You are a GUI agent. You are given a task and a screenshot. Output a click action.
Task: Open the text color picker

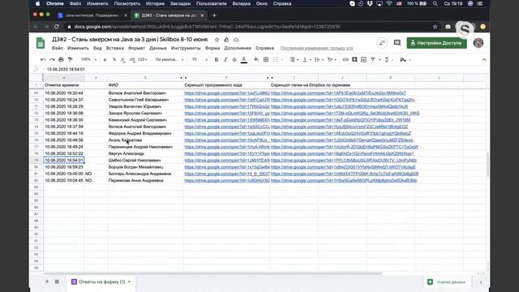click(x=244, y=59)
